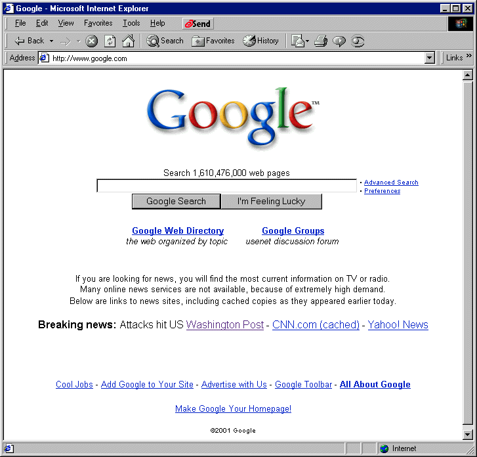Open the Search pane from the toolbar
Screen dimensions: 477x457
tap(165, 41)
